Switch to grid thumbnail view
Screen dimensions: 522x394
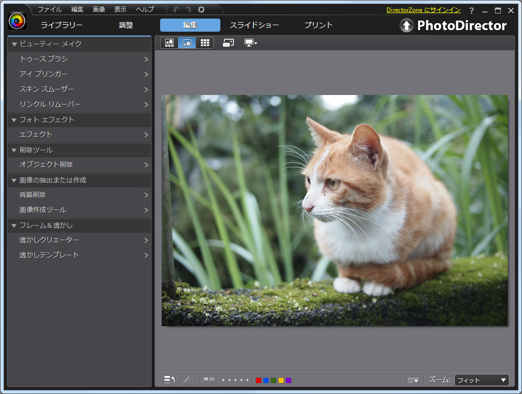[205, 43]
